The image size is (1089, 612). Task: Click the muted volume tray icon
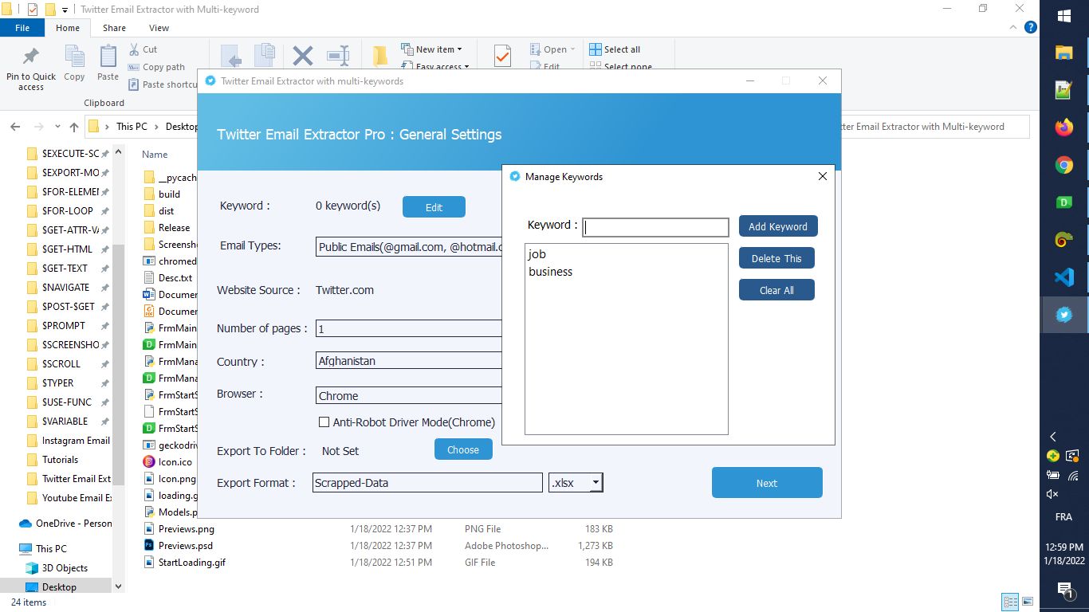pyautogui.click(x=1052, y=494)
